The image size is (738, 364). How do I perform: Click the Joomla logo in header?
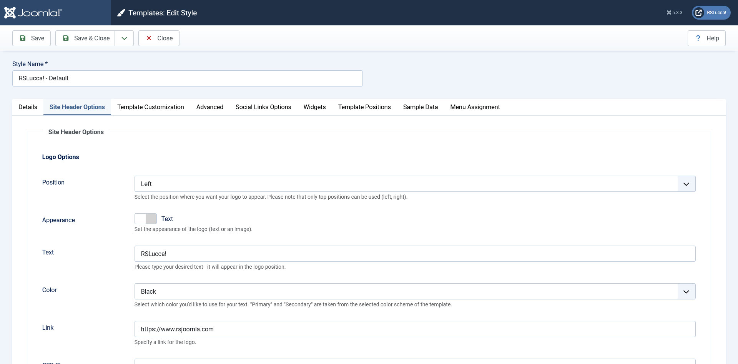click(x=33, y=13)
